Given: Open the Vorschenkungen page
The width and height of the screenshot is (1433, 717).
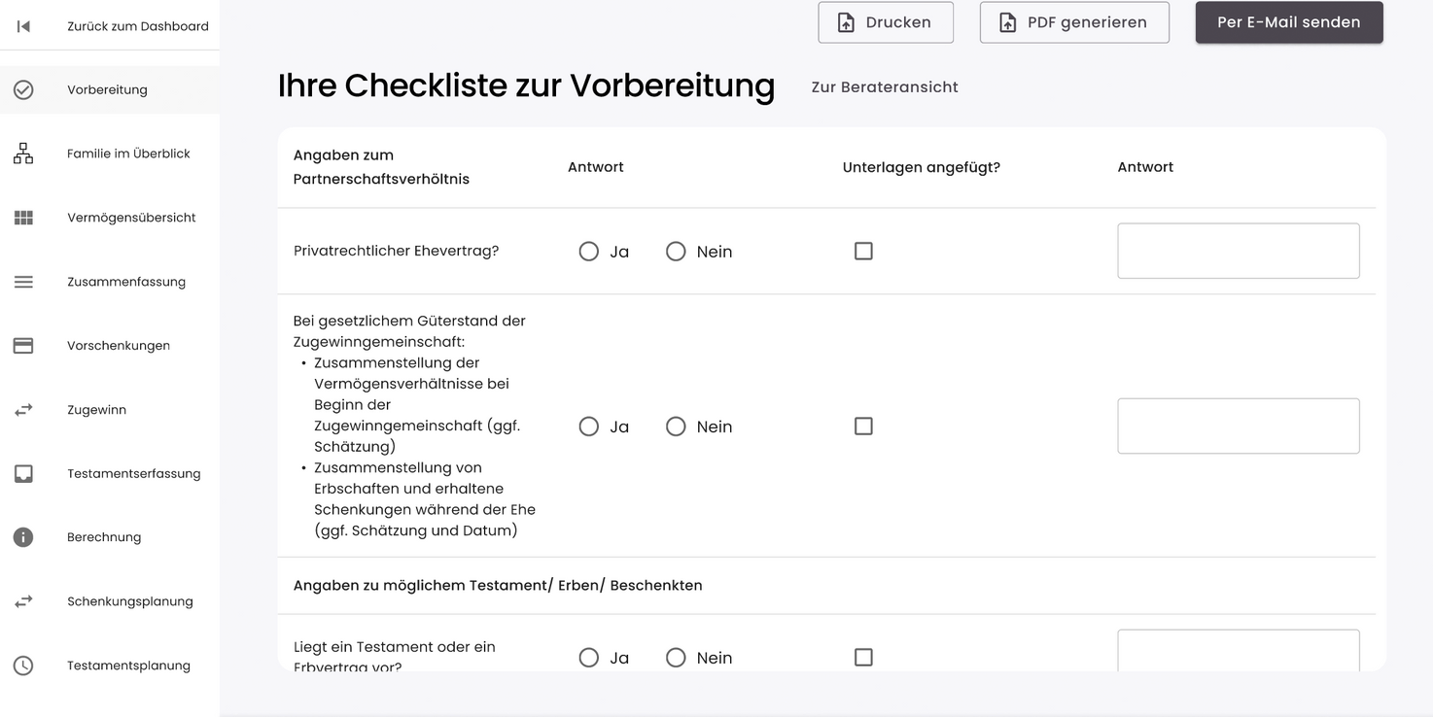Looking at the screenshot, I should [110, 346].
